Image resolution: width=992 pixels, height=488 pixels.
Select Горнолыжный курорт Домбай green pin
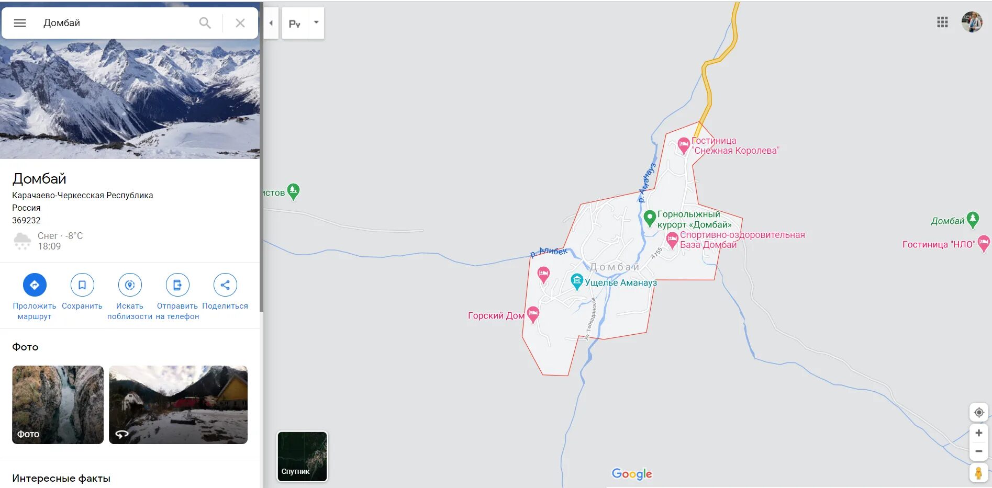(x=649, y=218)
